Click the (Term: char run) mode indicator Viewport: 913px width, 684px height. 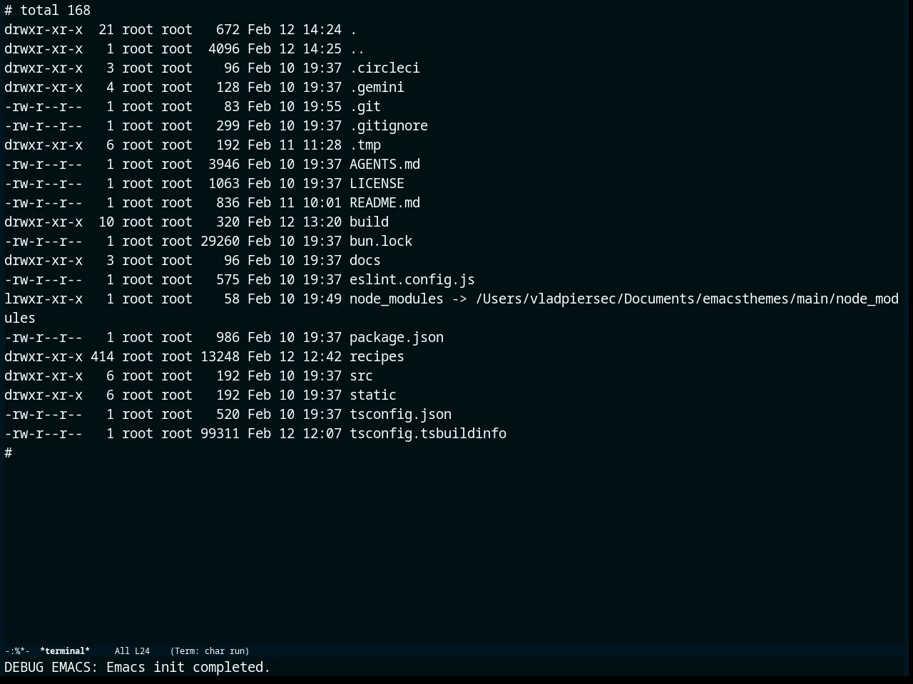210,651
